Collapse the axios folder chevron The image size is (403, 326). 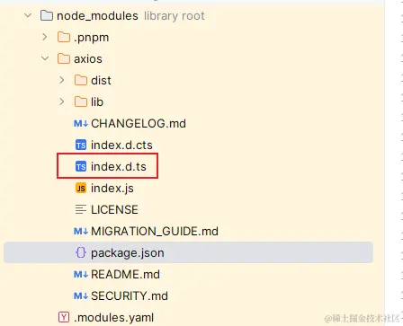[x=45, y=58]
